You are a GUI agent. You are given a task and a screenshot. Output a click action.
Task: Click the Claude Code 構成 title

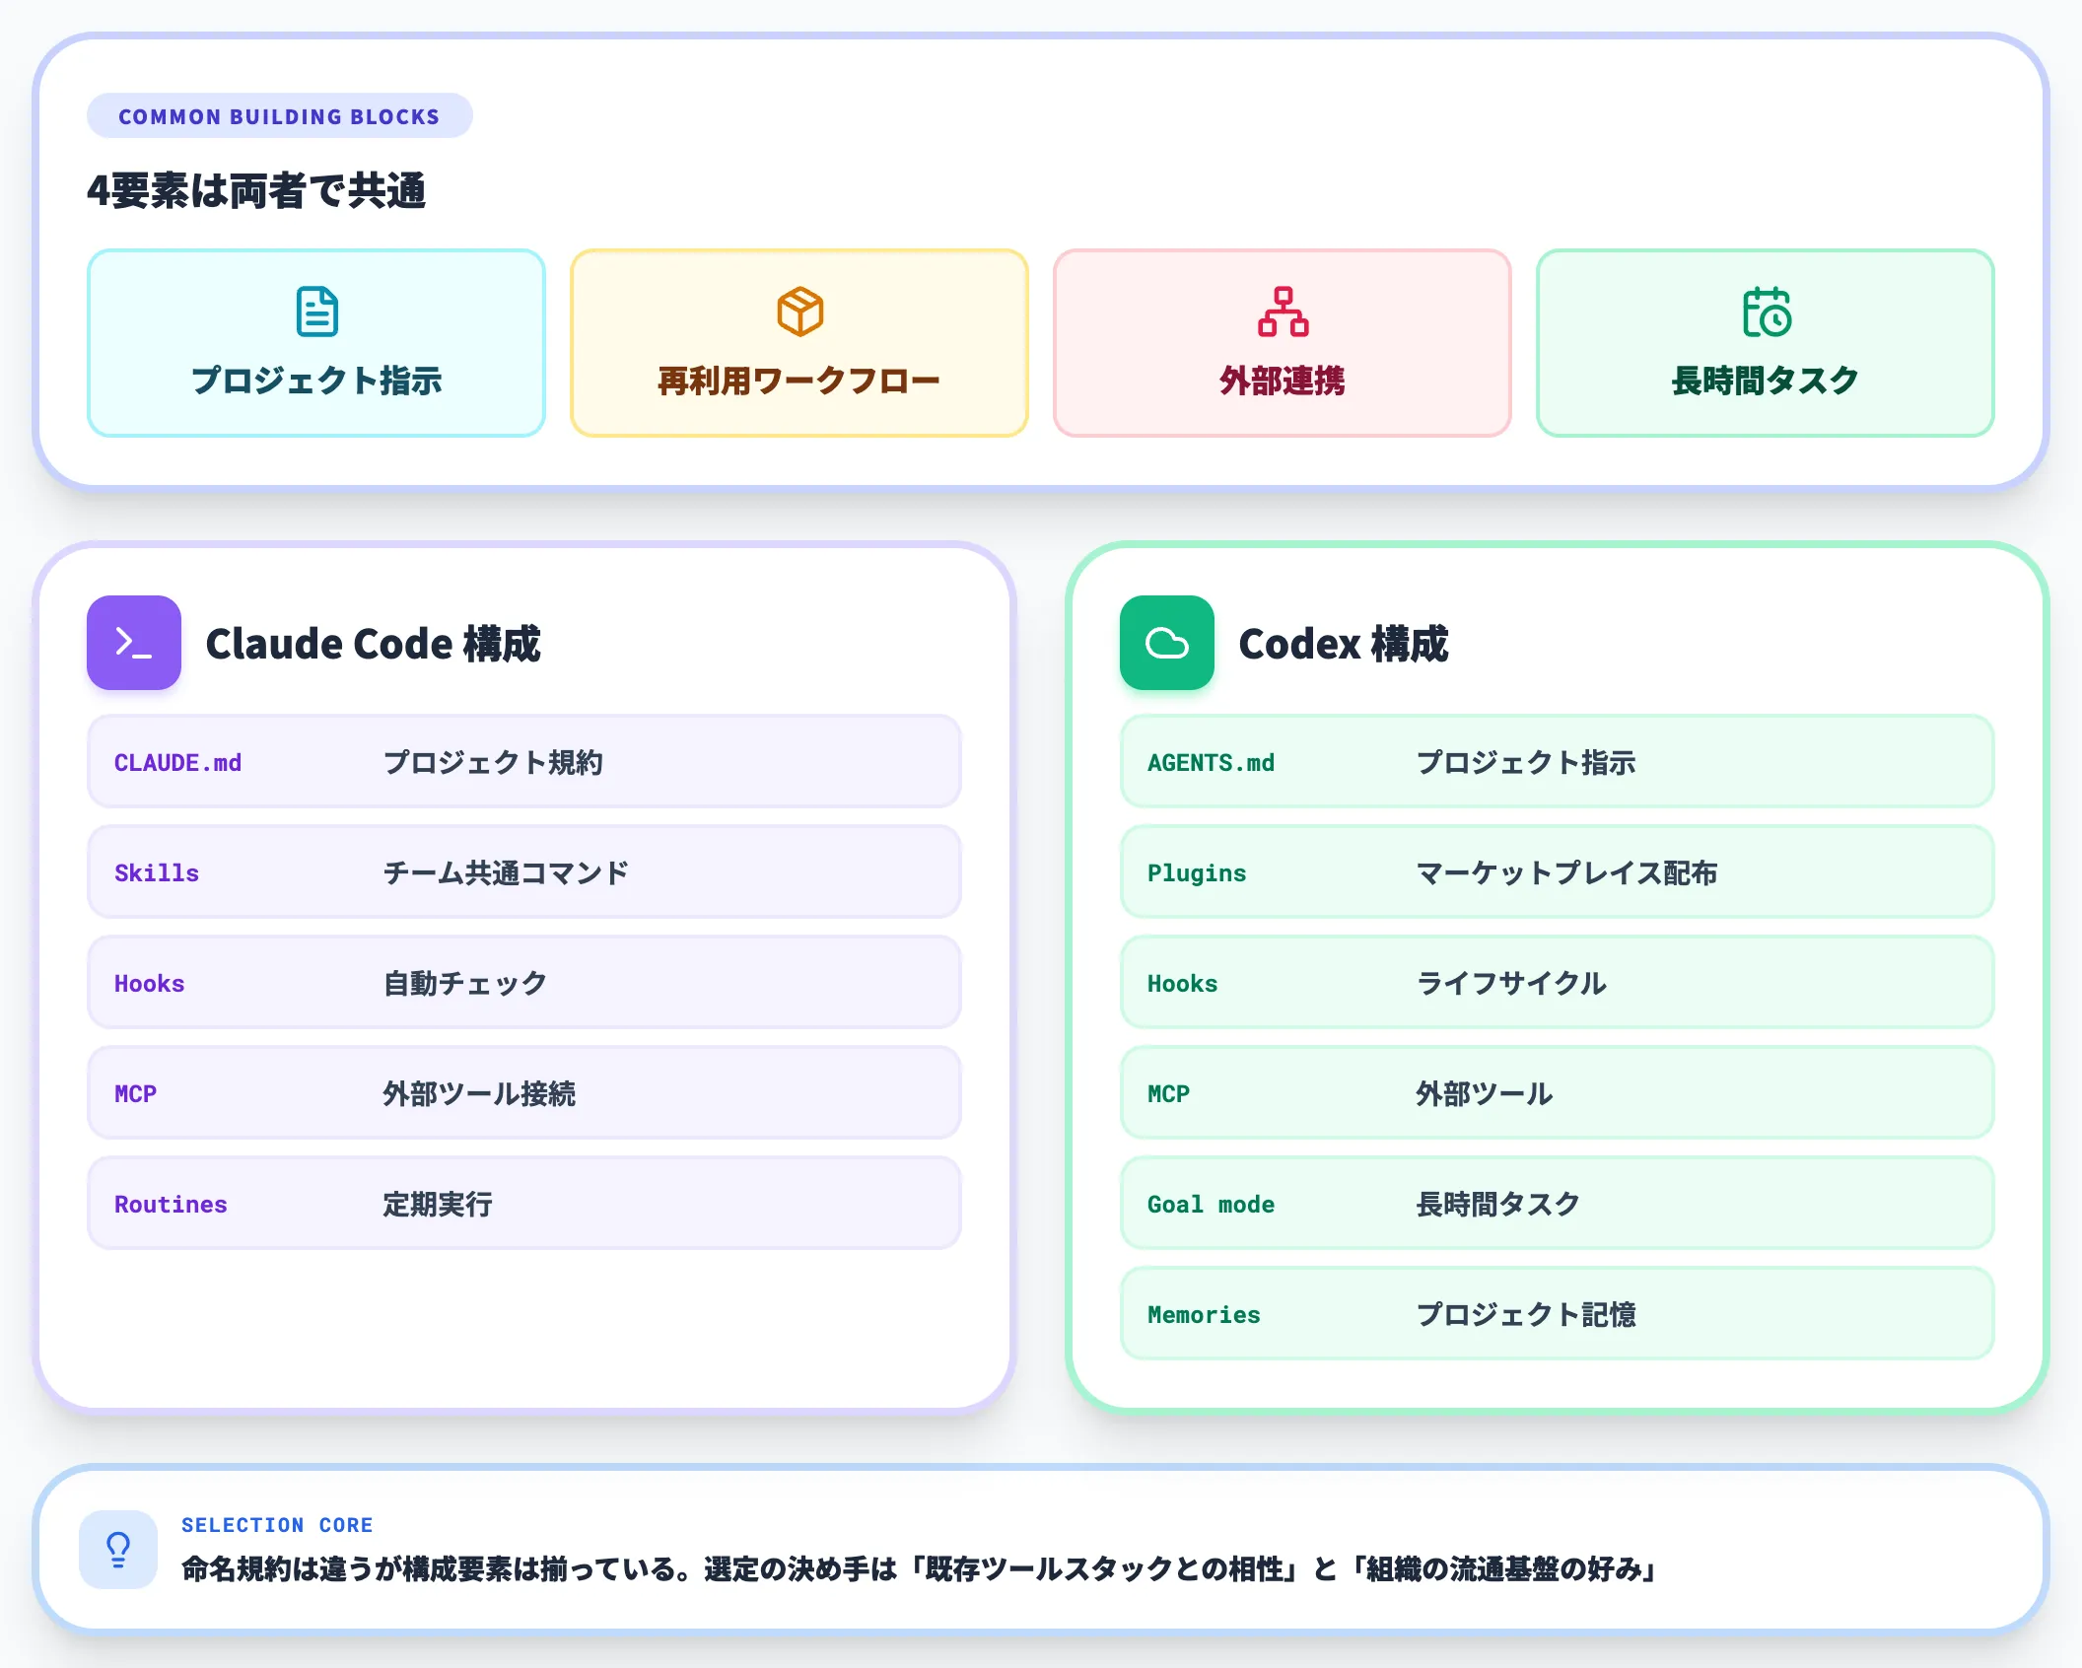(373, 644)
